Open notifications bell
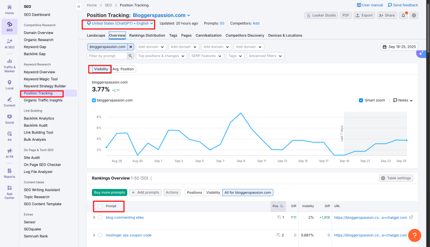430x247 pixels. pos(403,16)
